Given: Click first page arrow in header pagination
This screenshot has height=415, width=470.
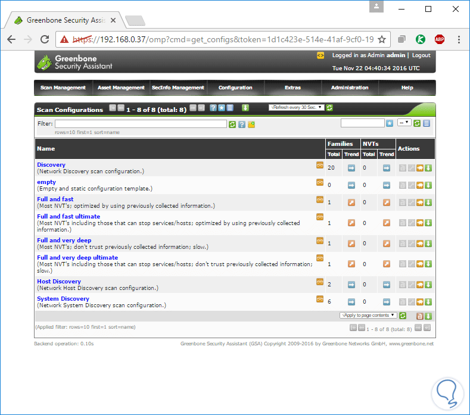Looking at the screenshot, I should click(113, 108).
